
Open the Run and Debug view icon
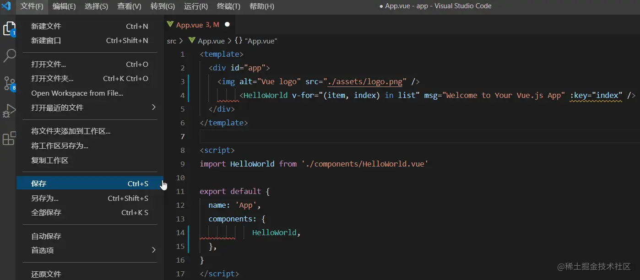pos(9,111)
